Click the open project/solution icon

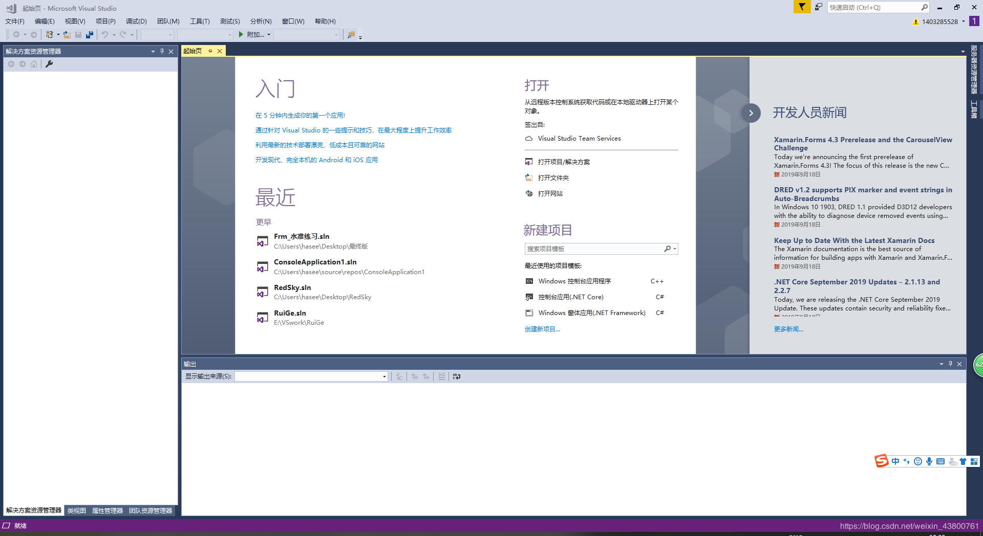pyautogui.click(x=529, y=162)
